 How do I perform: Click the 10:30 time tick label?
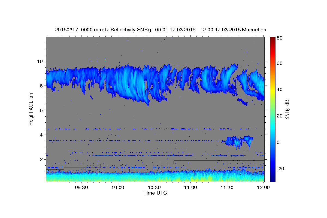click(154, 188)
